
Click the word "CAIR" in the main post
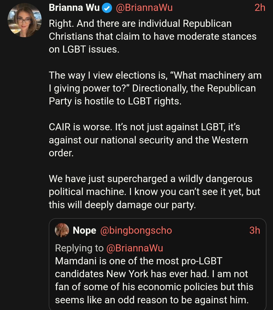[59, 127]
